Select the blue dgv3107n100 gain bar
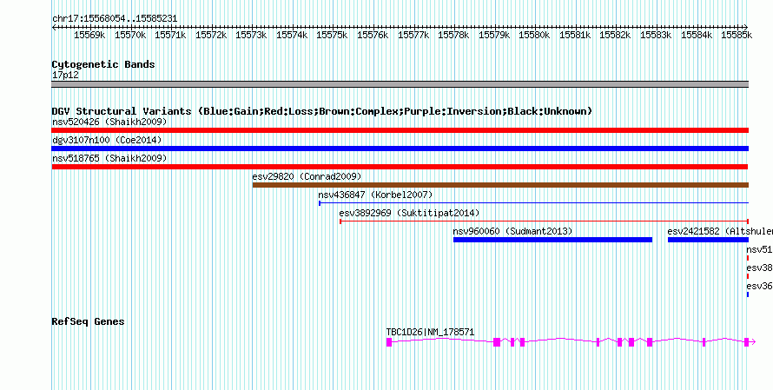773x390 pixels. coord(400,149)
